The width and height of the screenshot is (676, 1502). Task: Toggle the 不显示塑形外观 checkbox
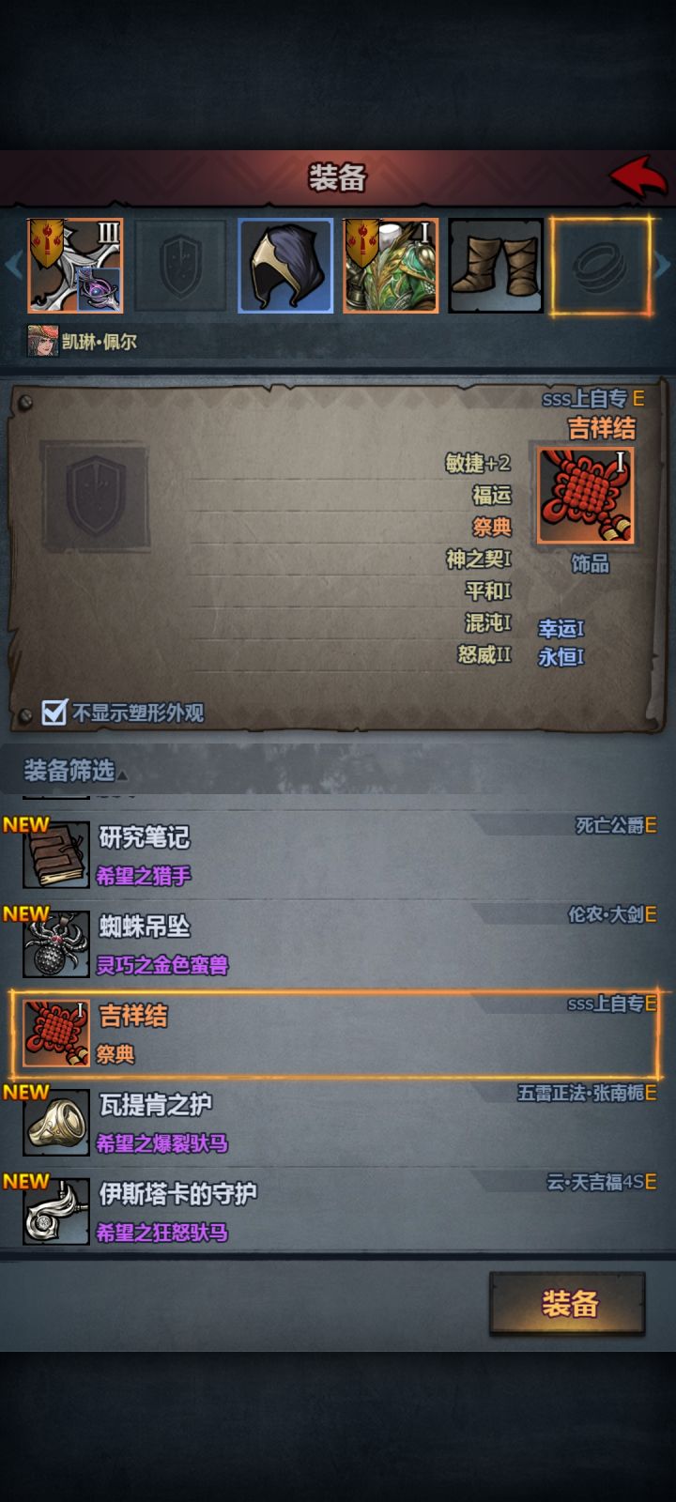[x=54, y=713]
